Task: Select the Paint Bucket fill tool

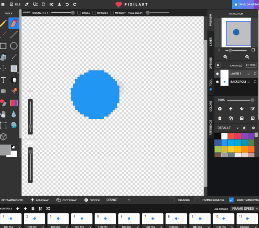Action: coord(3,57)
